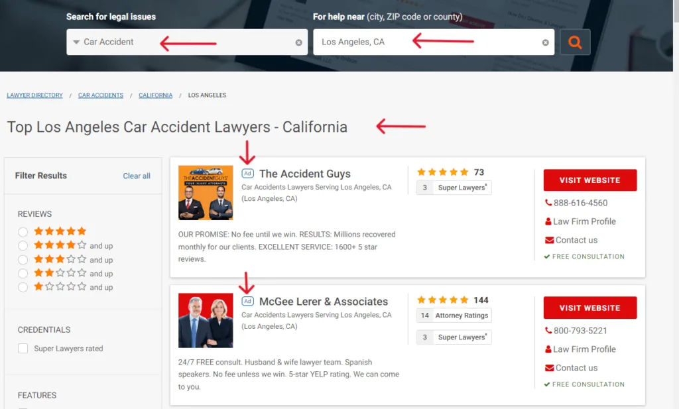Select three stars and up filter
This screenshot has height=409, width=679.
pyautogui.click(x=23, y=260)
